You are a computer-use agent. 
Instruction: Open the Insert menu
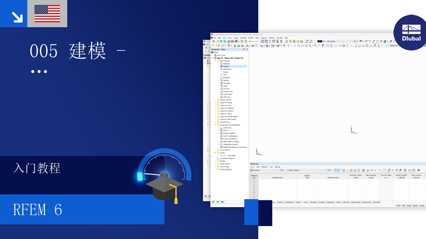pyautogui.click(x=230, y=38)
